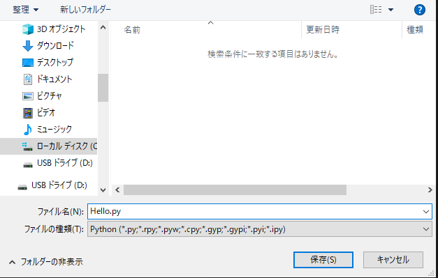The image size is (438, 278).
Task: Create folder with 新しいフォルダー
Action: click(85, 10)
